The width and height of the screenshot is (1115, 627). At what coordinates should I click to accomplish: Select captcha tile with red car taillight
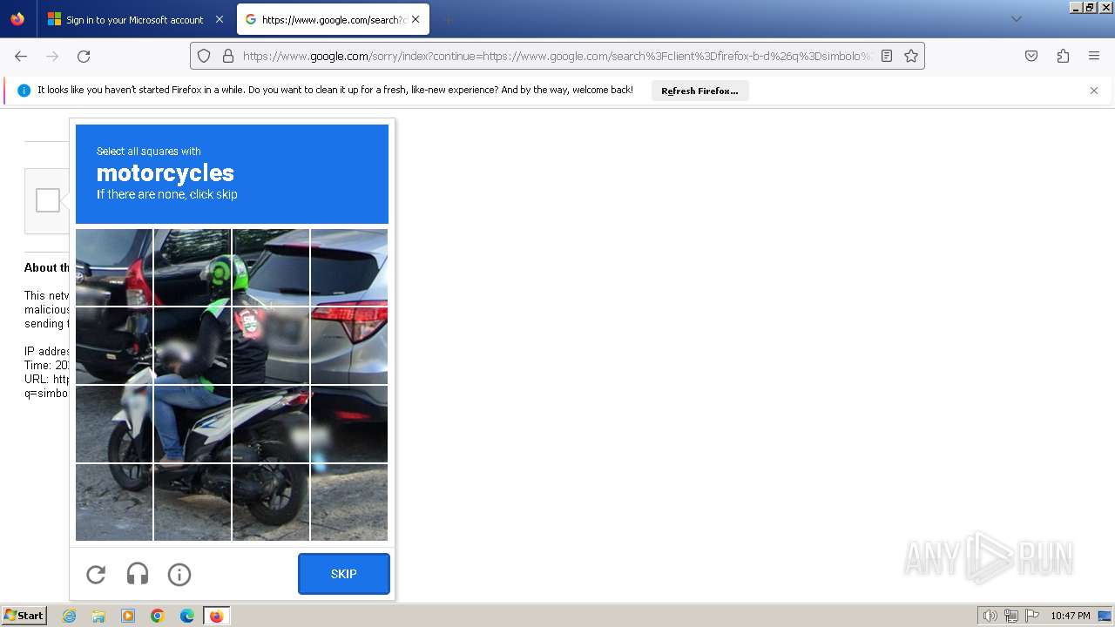click(x=114, y=267)
